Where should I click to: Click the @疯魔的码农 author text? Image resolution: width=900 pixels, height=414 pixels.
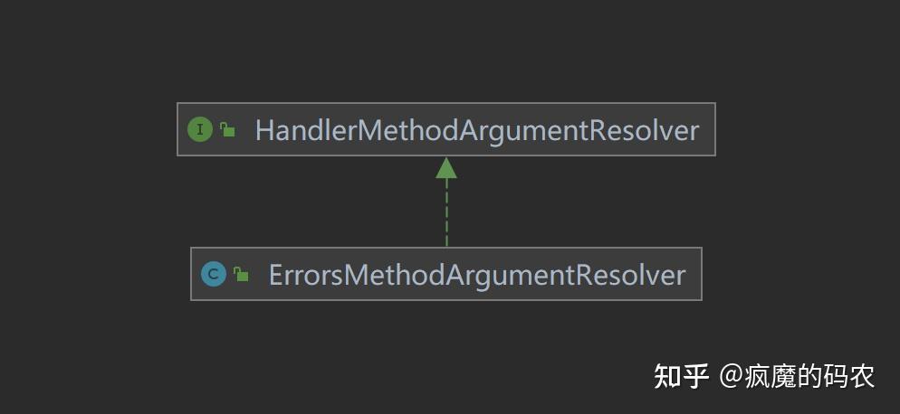pos(798,377)
